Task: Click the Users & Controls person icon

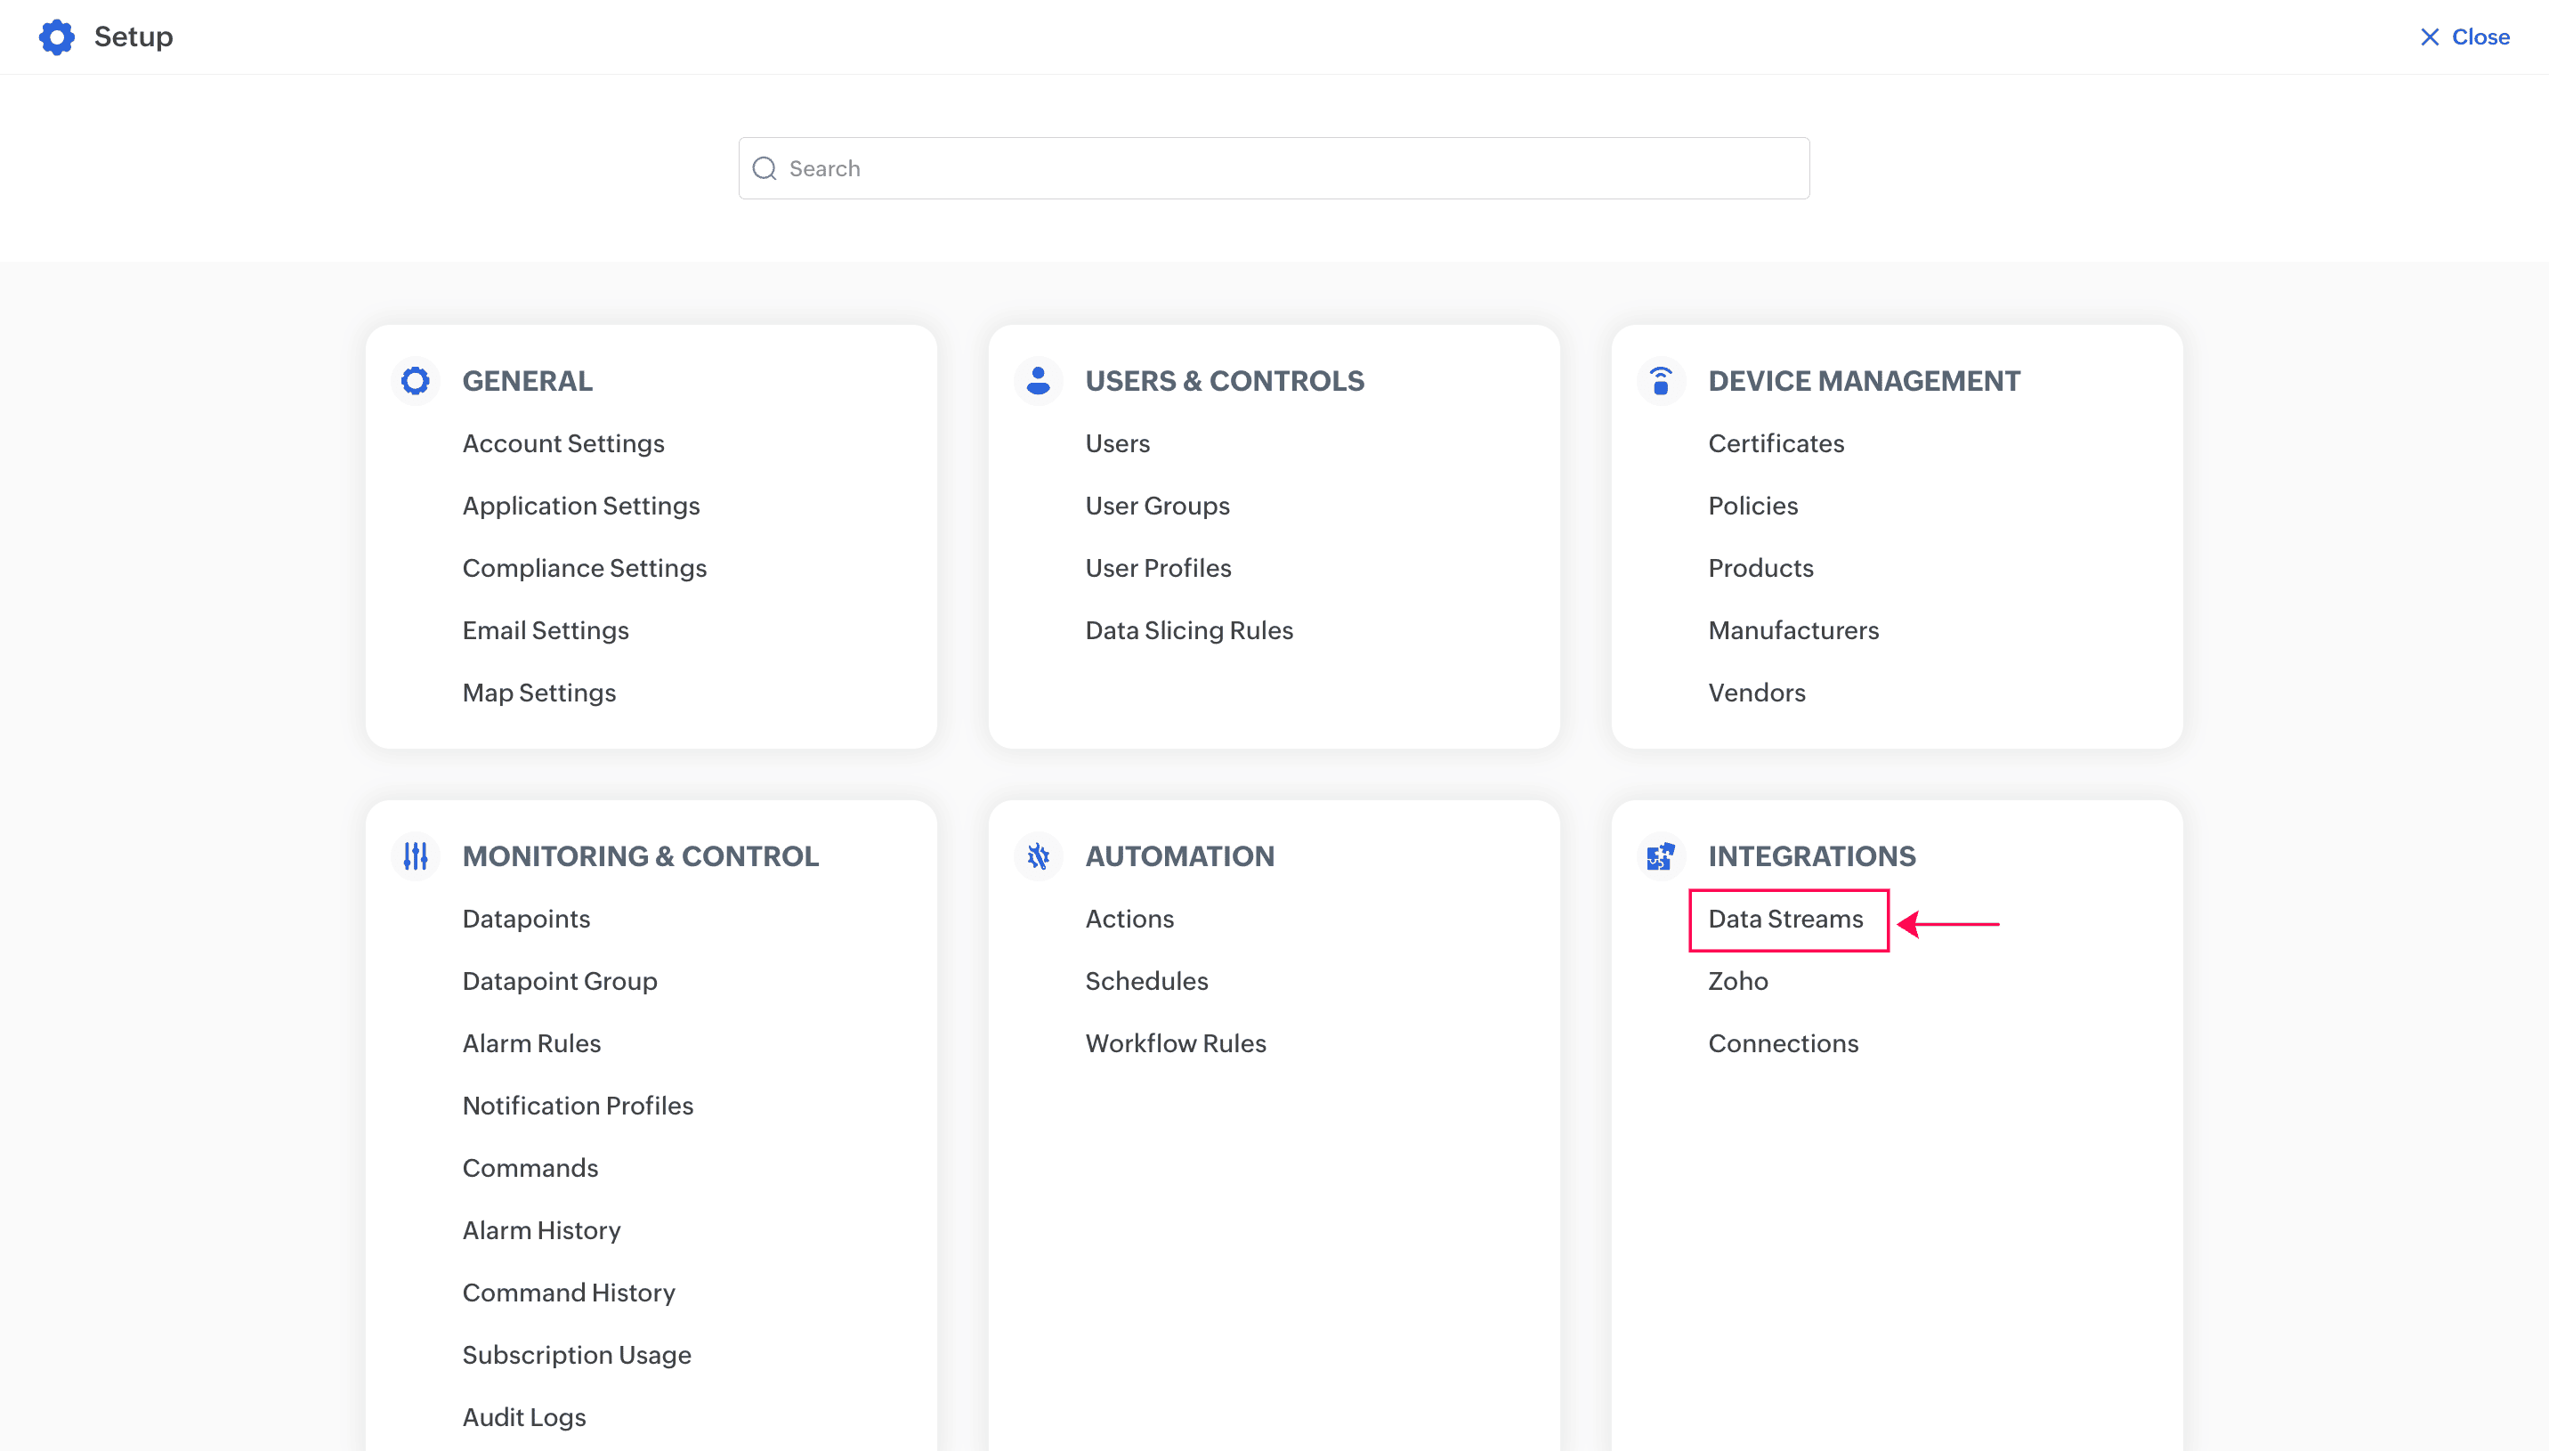Action: (x=1038, y=380)
